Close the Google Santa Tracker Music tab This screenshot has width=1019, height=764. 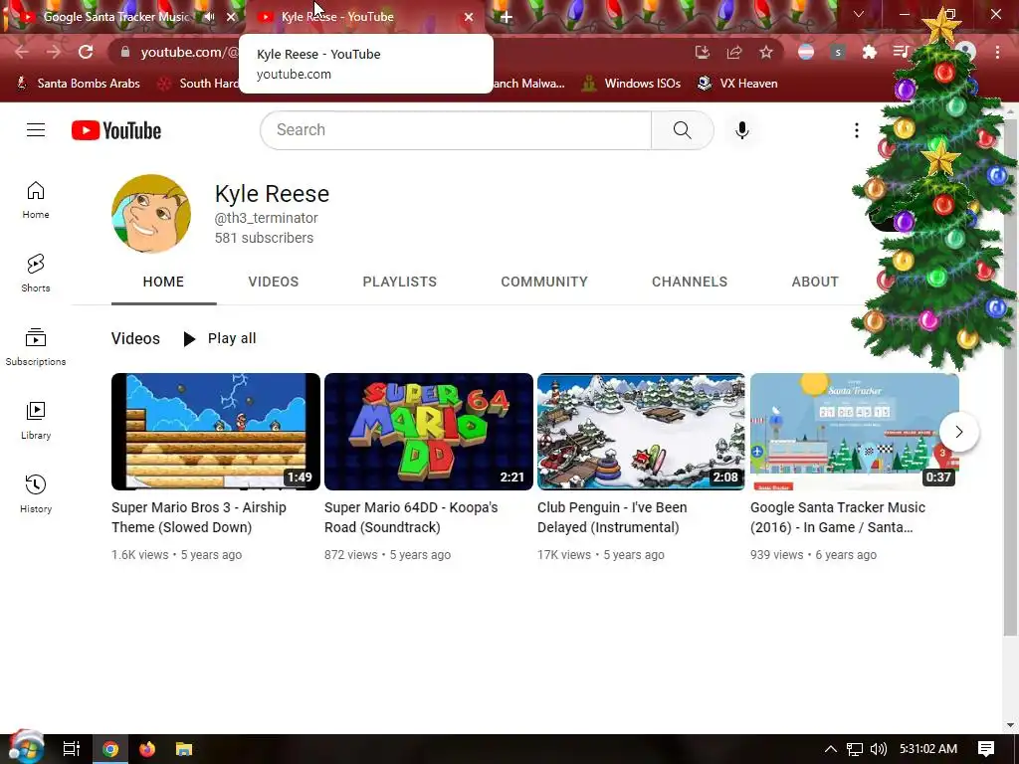coord(231,17)
